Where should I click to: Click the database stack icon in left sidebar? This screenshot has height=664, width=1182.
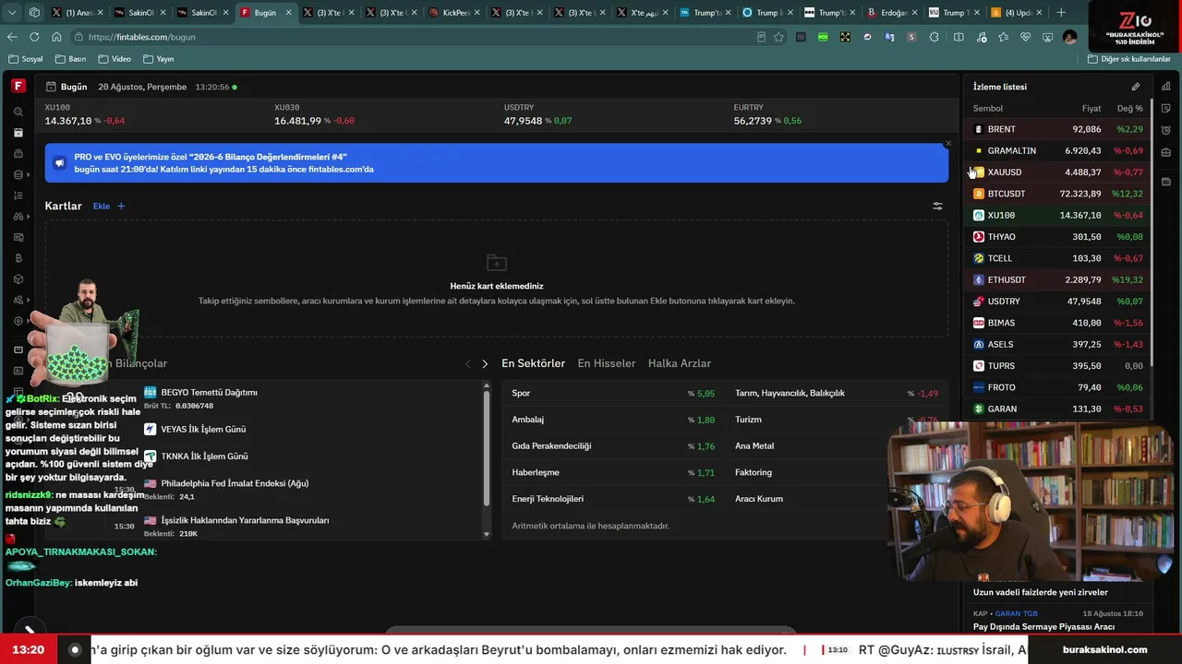pos(18,174)
